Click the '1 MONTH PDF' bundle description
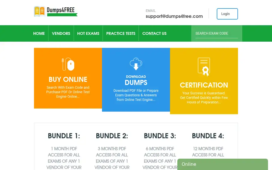The width and height of the screenshot is (272, 170). point(64,158)
